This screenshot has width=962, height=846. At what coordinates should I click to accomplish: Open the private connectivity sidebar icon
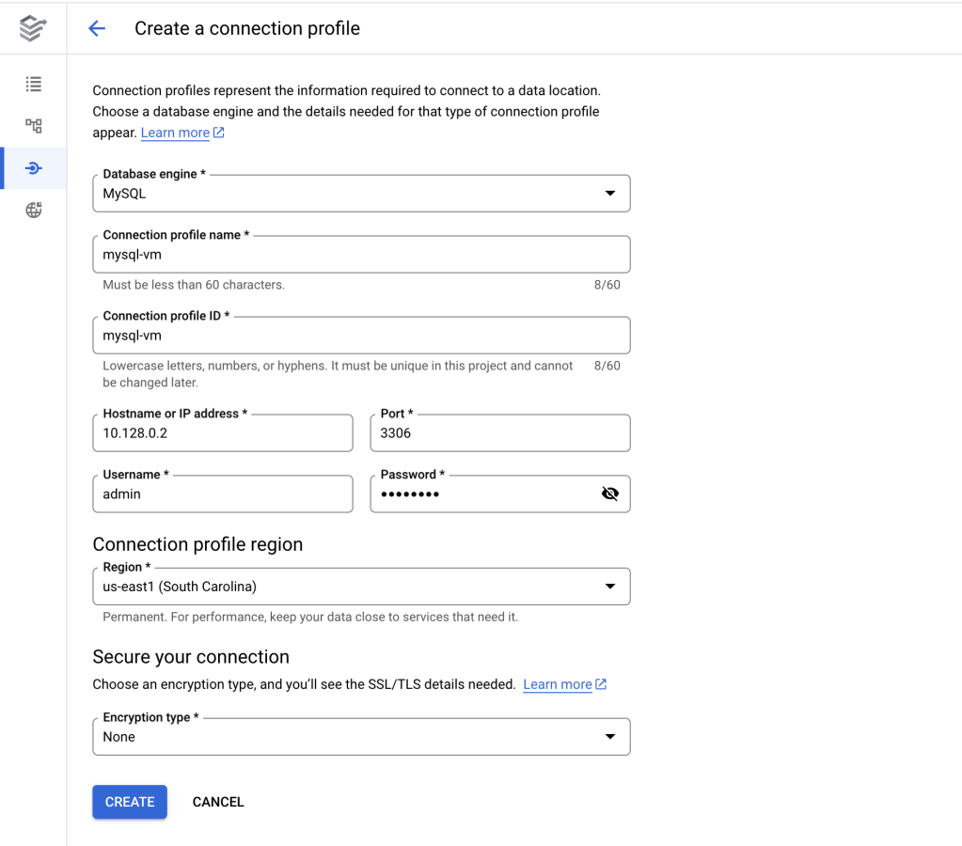[34, 126]
